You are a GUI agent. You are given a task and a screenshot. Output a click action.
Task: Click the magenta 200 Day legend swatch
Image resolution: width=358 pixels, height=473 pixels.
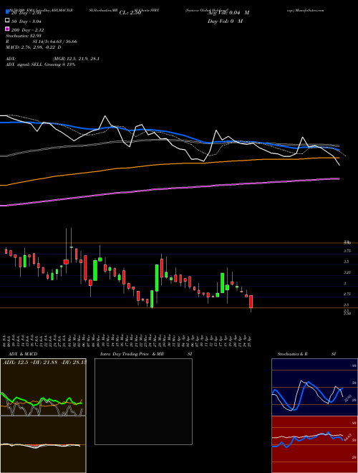(x=8, y=29)
